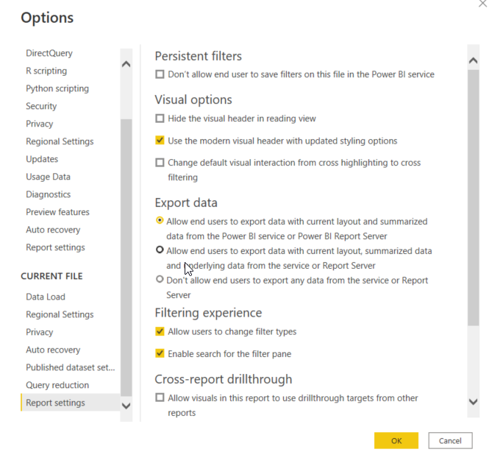The width and height of the screenshot is (492, 466).
Task: Check Change default visual interaction to cross filtering
Action: pyautogui.click(x=160, y=163)
